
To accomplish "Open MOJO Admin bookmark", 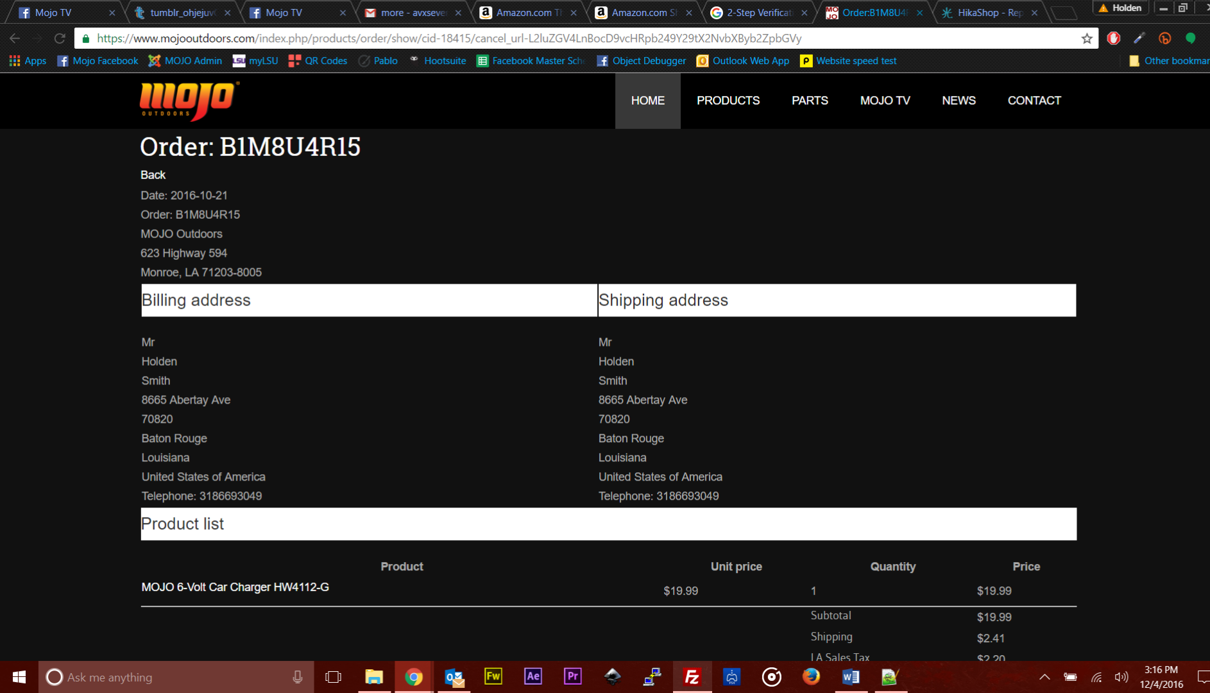I will (185, 61).
